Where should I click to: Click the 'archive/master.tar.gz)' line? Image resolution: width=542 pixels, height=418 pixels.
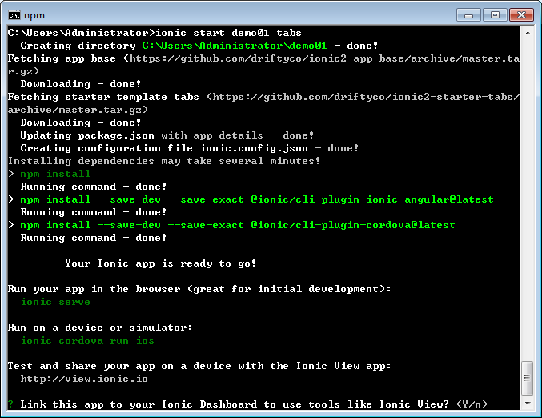coord(78,110)
